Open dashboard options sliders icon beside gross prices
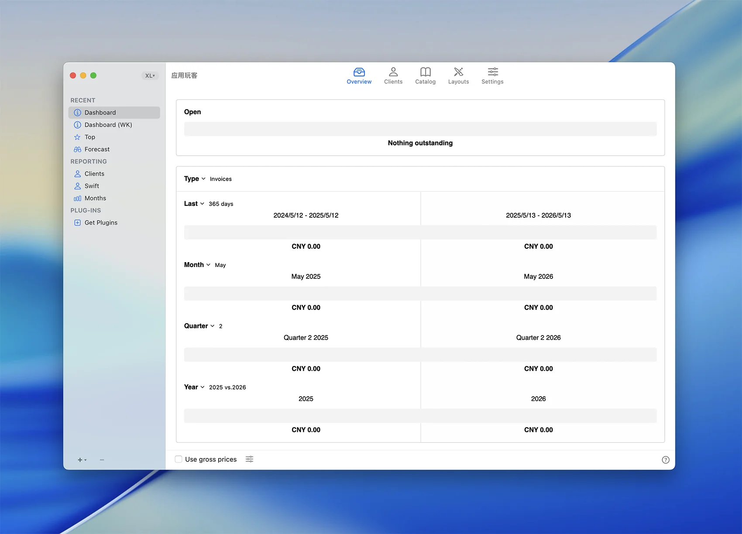742x534 pixels. tap(249, 459)
